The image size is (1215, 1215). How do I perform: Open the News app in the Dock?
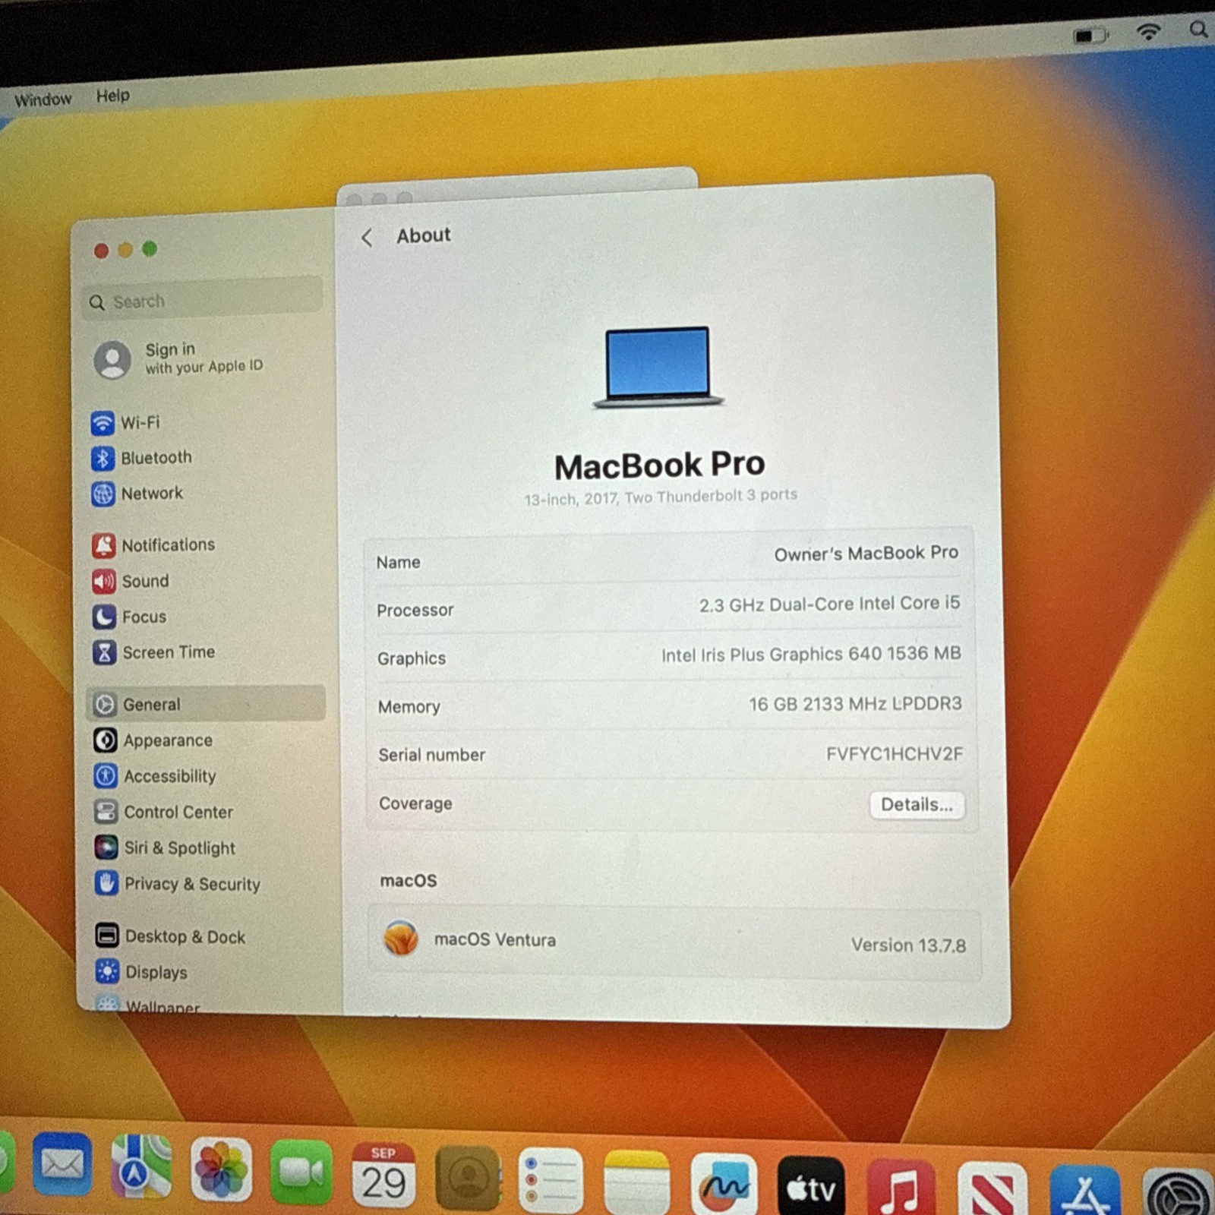point(993,1190)
